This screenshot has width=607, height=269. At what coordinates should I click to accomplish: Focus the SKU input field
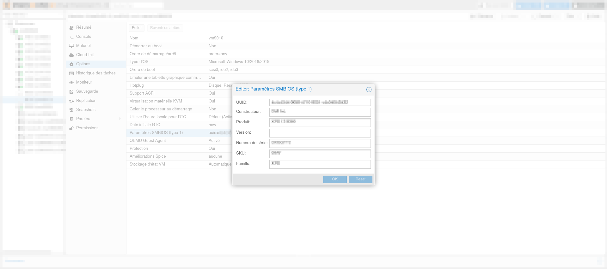[320, 154]
